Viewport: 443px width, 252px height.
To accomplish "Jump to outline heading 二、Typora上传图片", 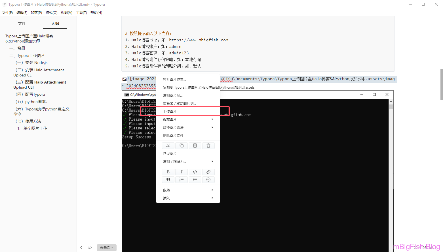I will [27, 55].
